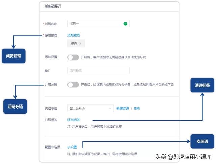Viewport: 216px width, 164px height.
Task: Click the 编辑活码 panel title
Action: click(x=53, y=6)
